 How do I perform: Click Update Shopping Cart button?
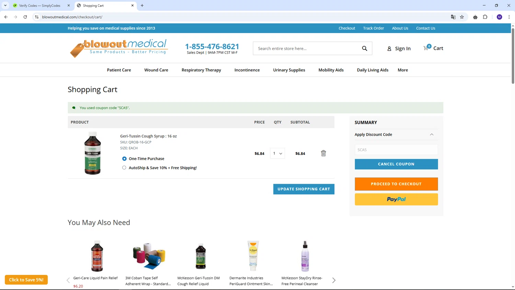coord(304,189)
